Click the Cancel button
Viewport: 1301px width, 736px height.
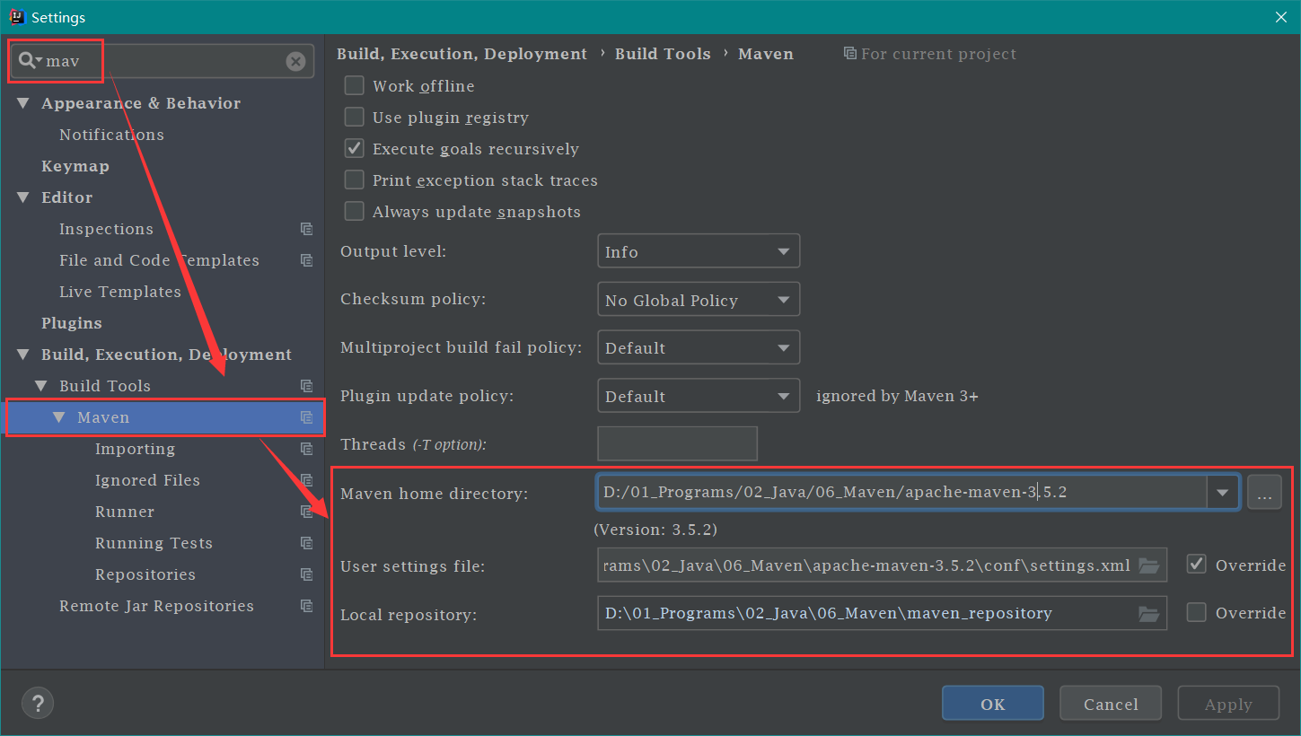[x=1110, y=704]
